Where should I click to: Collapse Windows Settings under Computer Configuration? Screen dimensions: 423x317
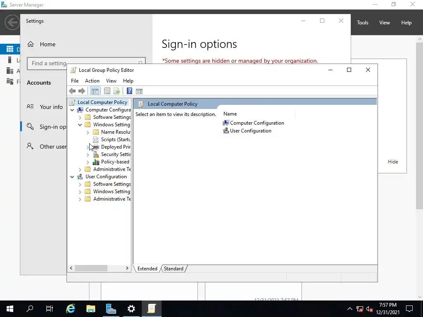click(x=80, y=125)
